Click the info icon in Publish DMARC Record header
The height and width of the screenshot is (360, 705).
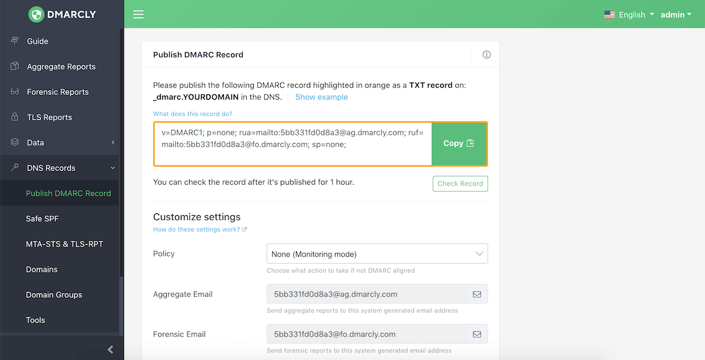click(x=486, y=55)
